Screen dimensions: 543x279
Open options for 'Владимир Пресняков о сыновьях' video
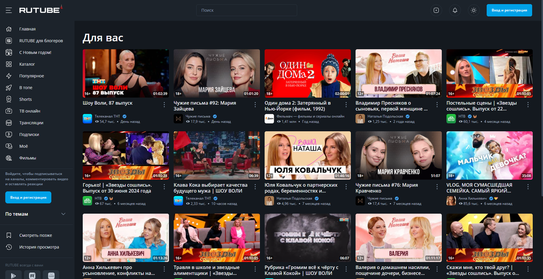pos(437,104)
